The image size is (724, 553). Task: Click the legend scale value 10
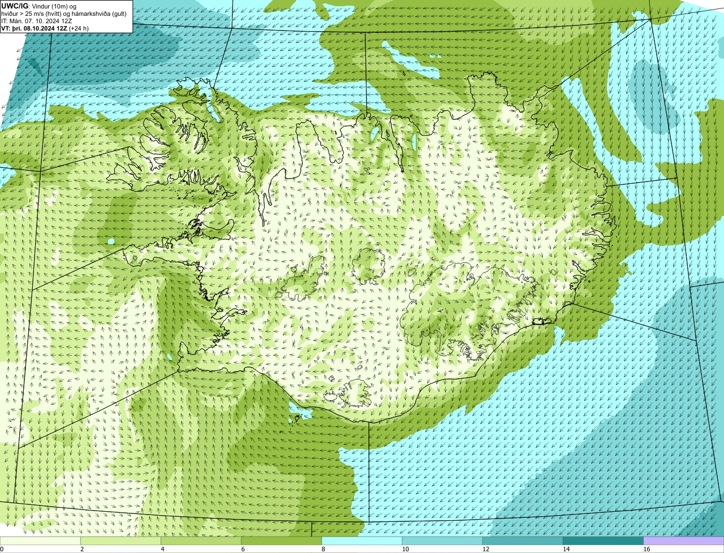tap(405, 549)
